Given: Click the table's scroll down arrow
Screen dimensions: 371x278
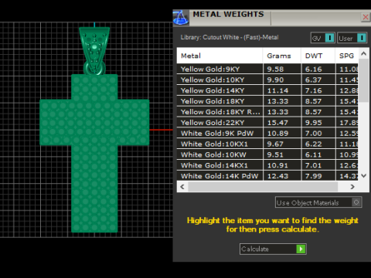Looking at the screenshot, I should pos(363,175).
